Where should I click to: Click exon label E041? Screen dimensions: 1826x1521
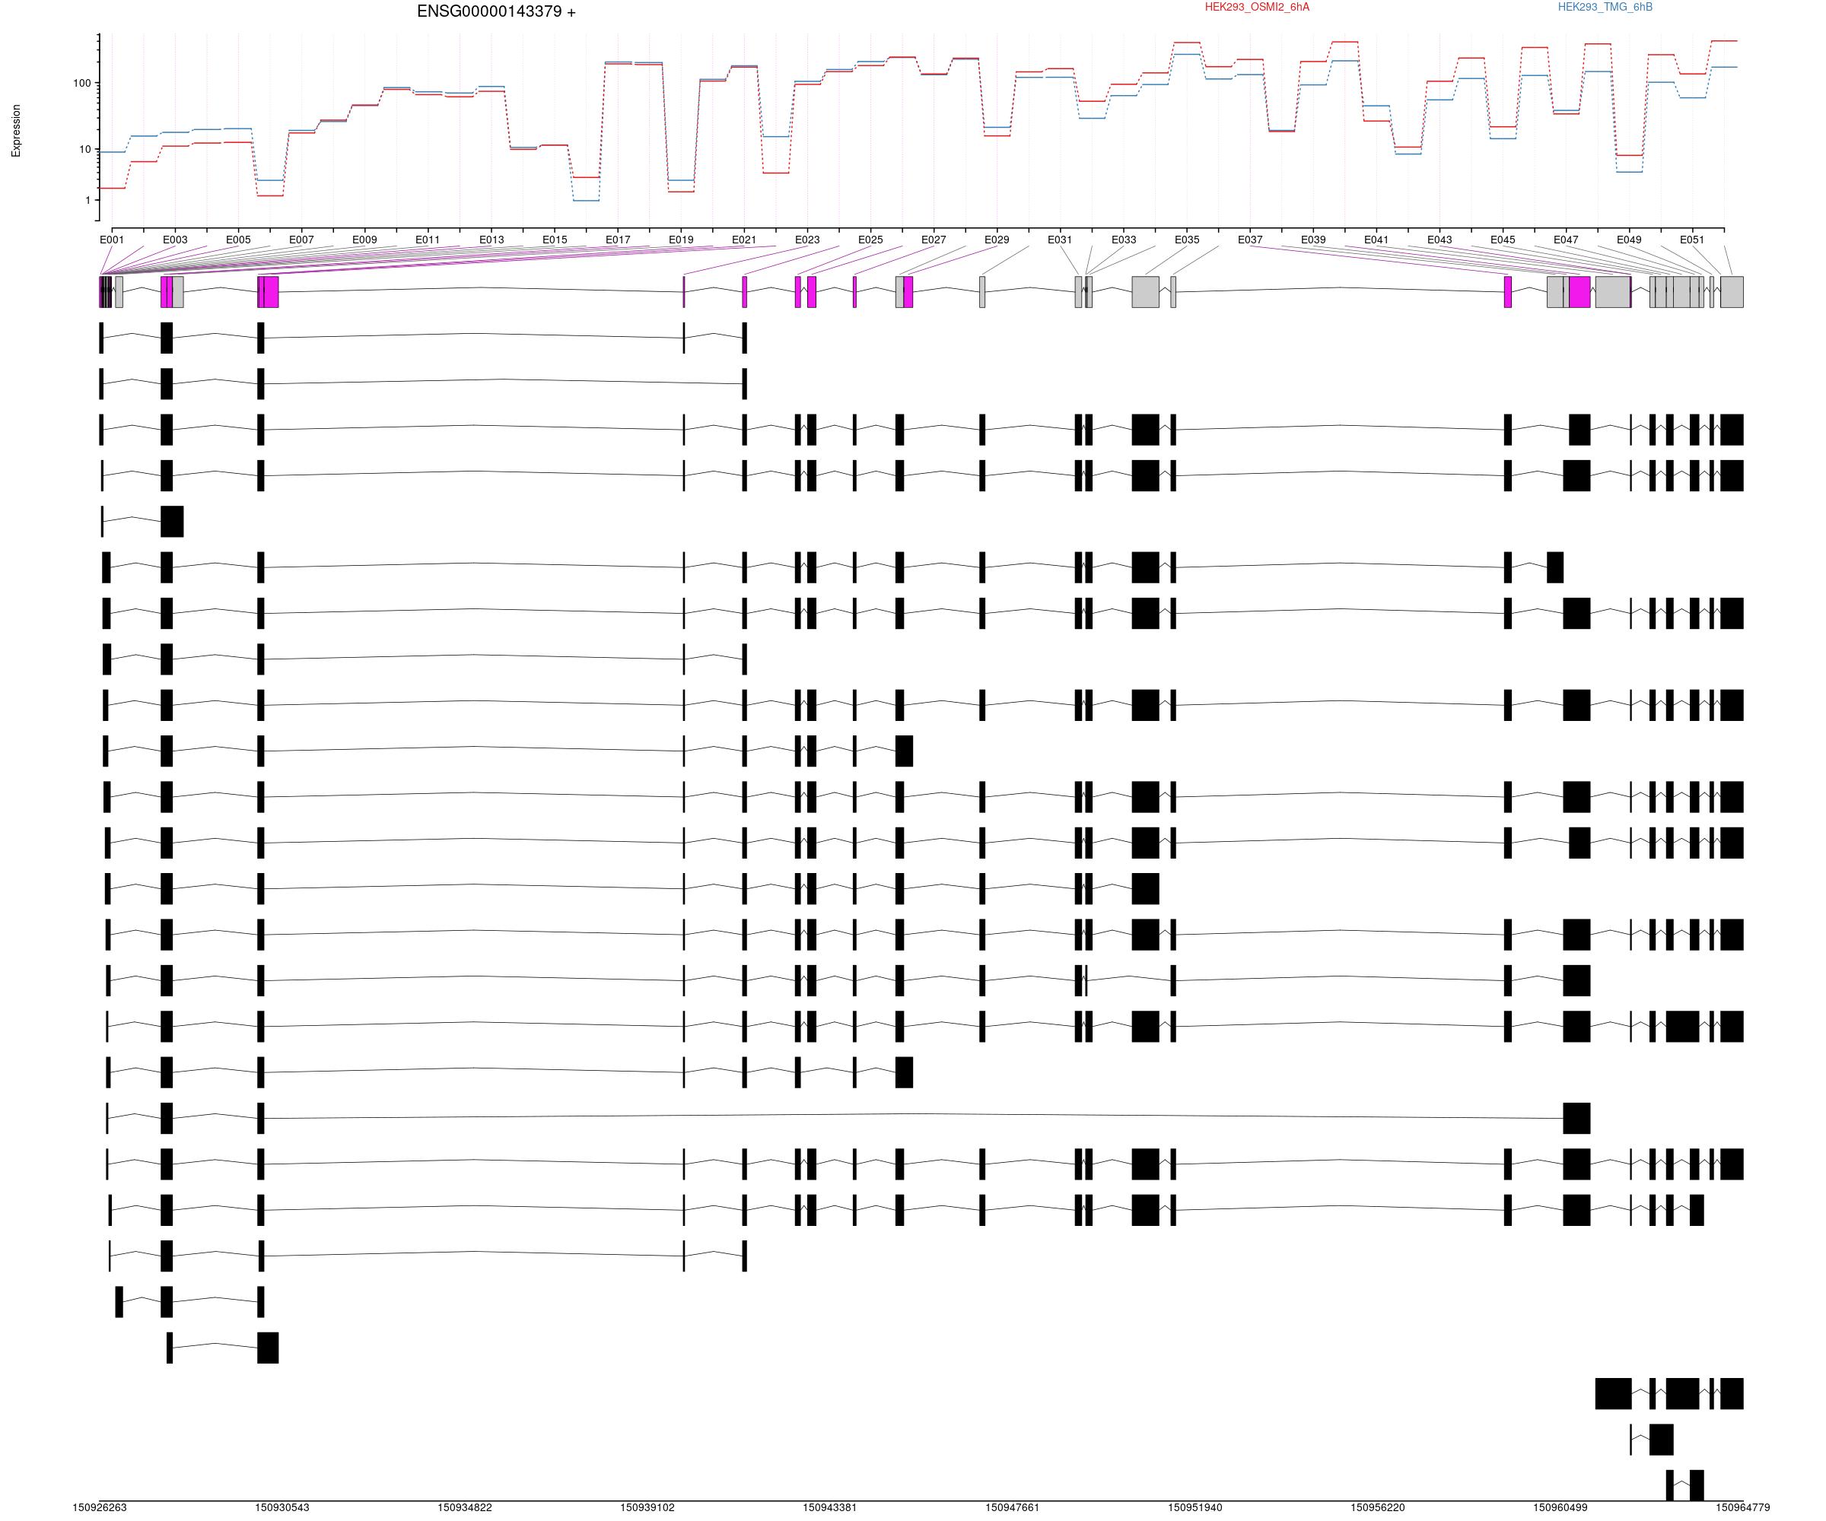coord(1376,240)
